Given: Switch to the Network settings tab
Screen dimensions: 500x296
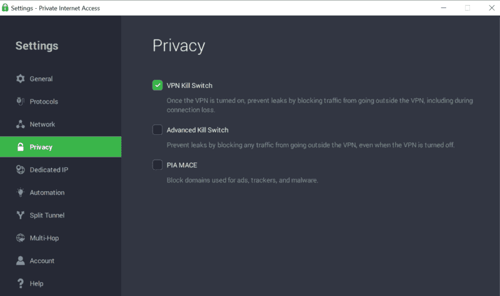Looking at the screenshot, I should (61, 124).
